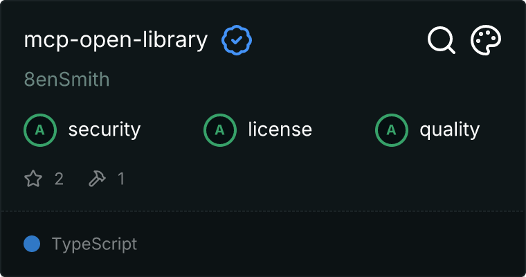526x277 pixels.
Task: Open the 8enSmith author link
Action: pyautogui.click(x=66, y=80)
